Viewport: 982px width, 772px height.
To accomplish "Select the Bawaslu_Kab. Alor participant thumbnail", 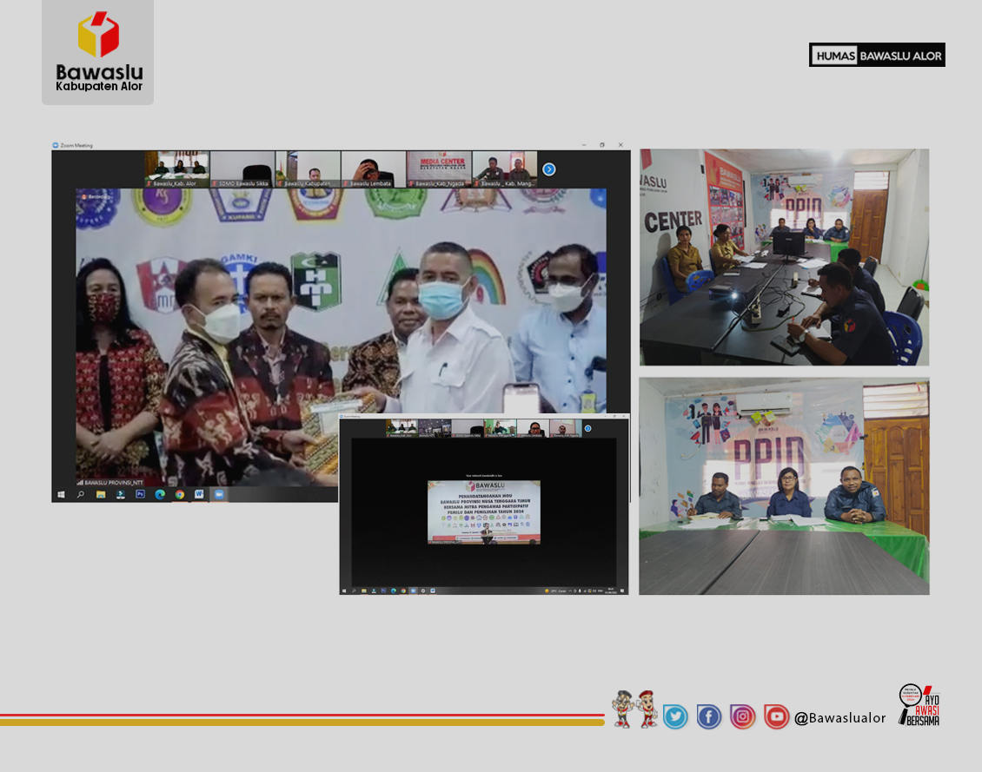I will pyautogui.click(x=177, y=169).
